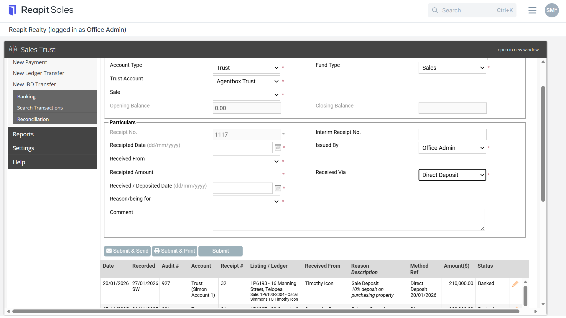The width and height of the screenshot is (566, 318).
Task: Open the Received Via dropdown
Action: [452, 175]
